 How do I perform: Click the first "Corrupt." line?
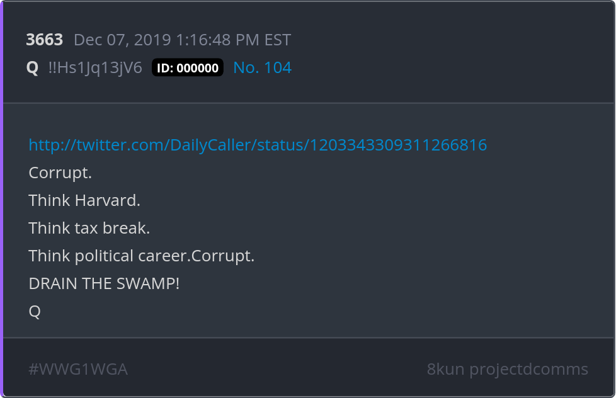click(x=60, y=173)
